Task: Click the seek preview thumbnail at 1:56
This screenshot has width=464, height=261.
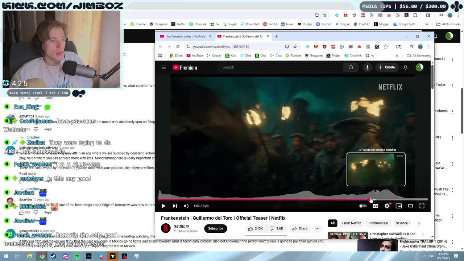Action: (x=376, y=169)
